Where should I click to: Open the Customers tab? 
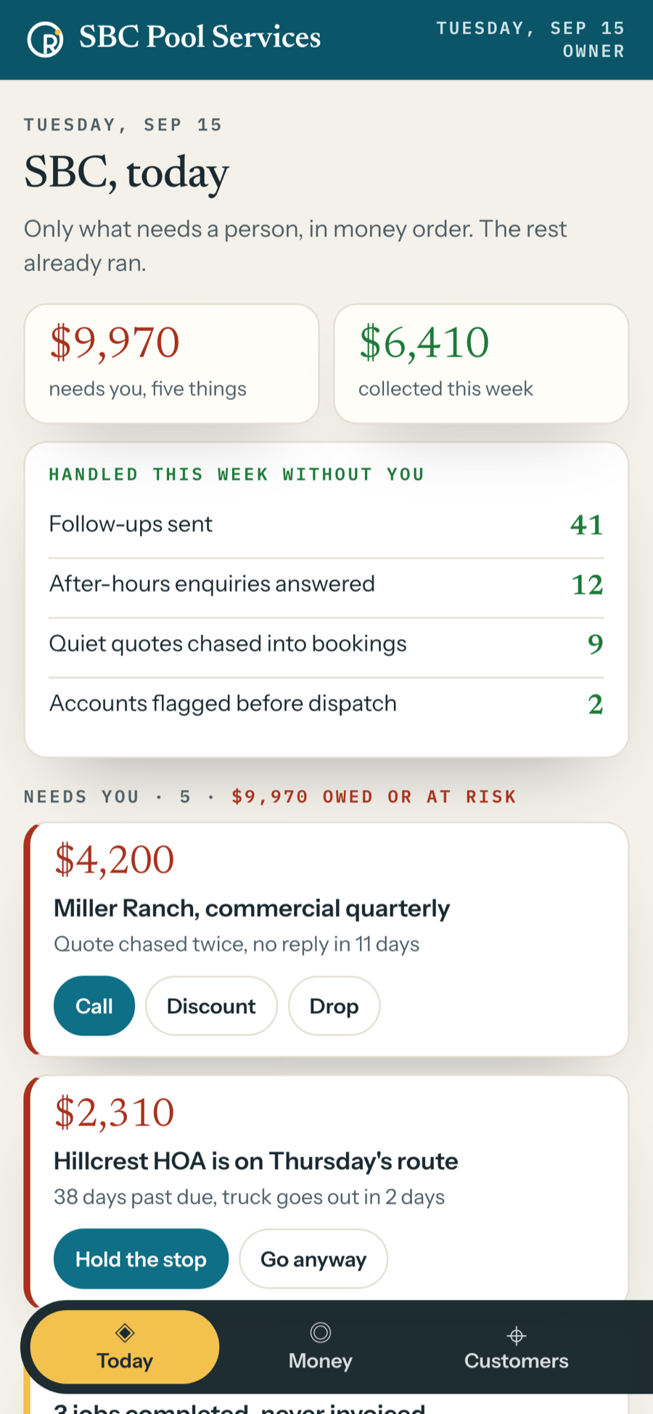pos(516,1346)
